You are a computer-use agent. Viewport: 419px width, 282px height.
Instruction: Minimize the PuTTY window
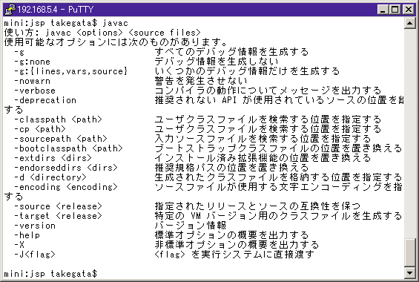click(383, 10)
